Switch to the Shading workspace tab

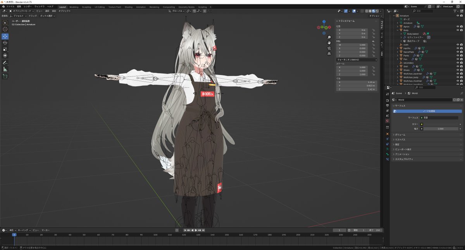click(x=129, y=7)
